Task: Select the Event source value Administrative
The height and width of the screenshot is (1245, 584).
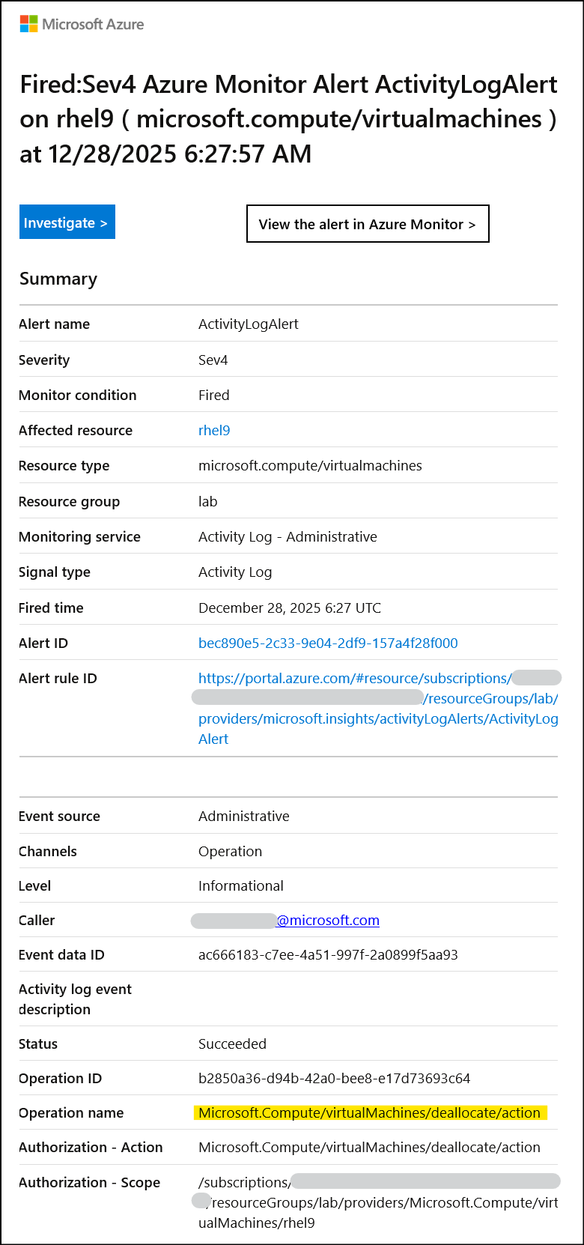Action: [244, 817]
